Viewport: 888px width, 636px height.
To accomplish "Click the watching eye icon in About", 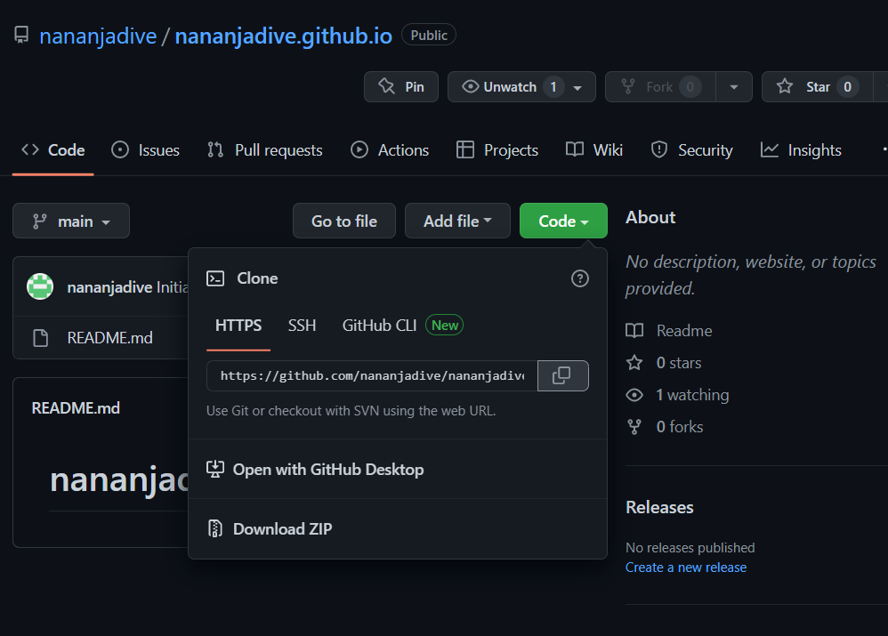I will click(x=634, y=394).
